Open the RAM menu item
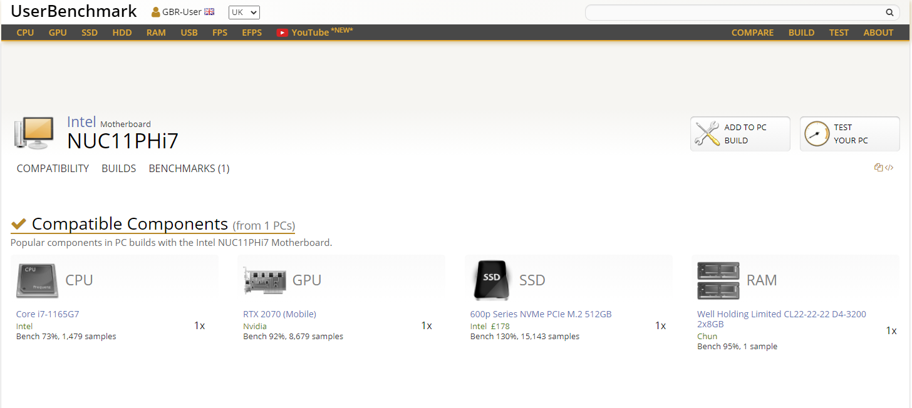The width and height of the screenshot is (912, 408). 156,33
